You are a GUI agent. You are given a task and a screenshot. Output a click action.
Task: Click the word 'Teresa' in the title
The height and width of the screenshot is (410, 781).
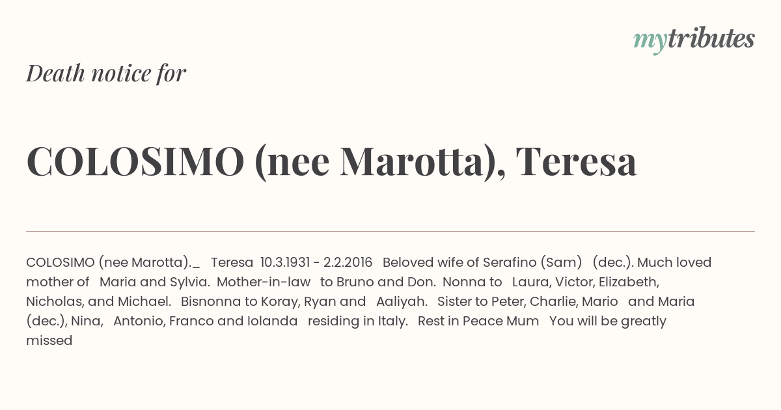[577, 161]
